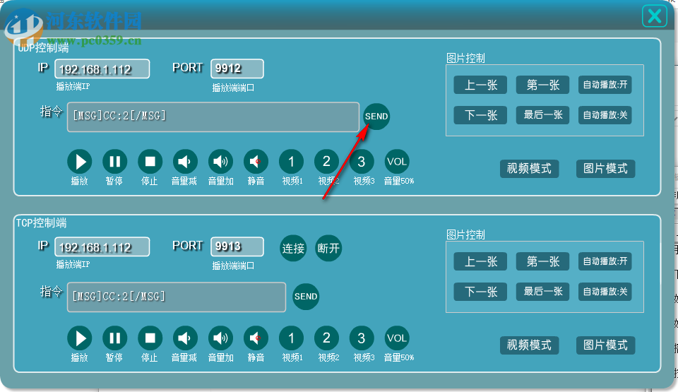Focus the TCP IP address field
This screenshot has height=392, width=678.
click(102, 247)
